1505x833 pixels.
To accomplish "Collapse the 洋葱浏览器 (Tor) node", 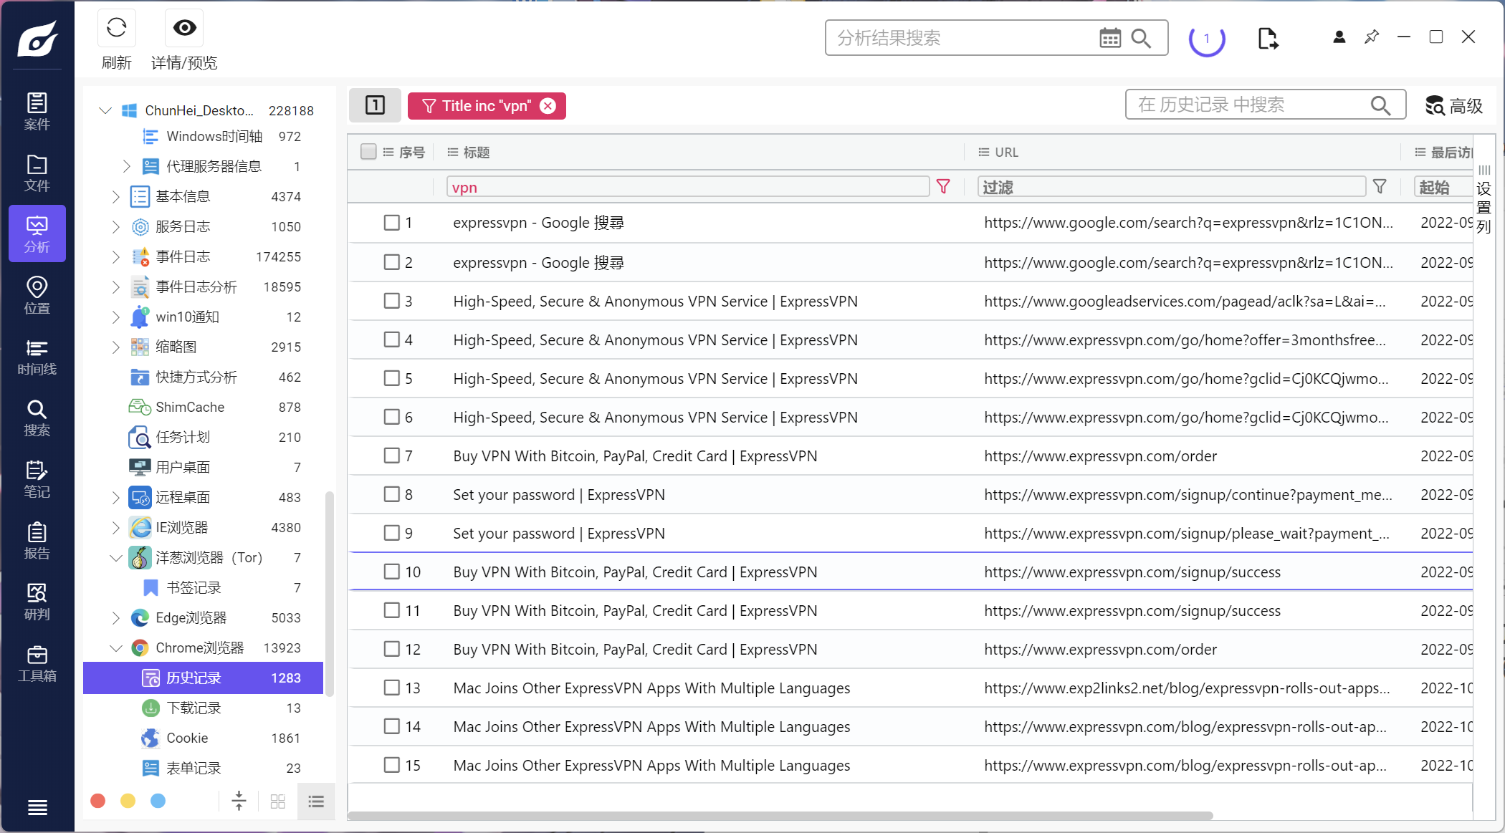I will coord(115,557).
